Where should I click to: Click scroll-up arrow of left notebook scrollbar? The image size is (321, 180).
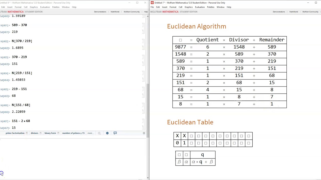pos(148,16)
